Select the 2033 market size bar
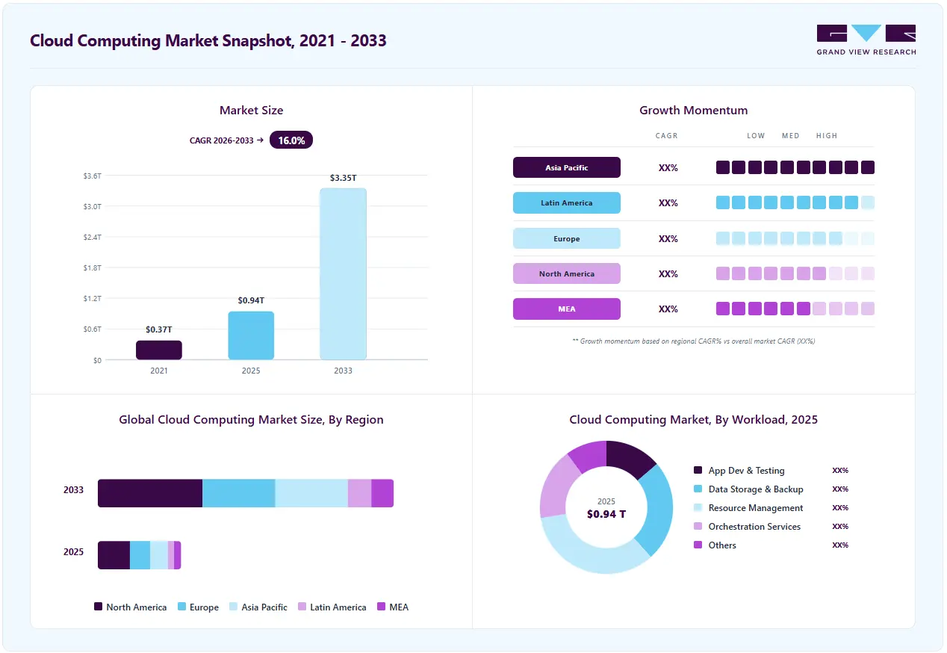This screenshot has width=947, height=653. 343,274
